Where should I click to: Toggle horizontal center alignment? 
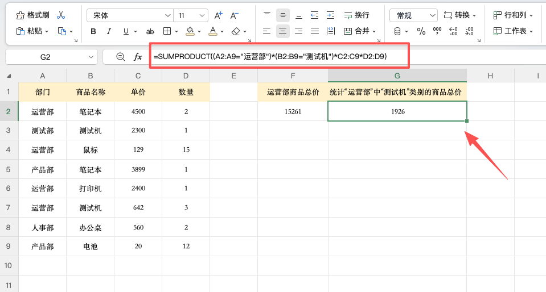click(283, 31)
